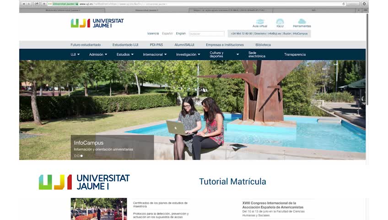Reload the page with the refresh icon

[x=344, y=4]
